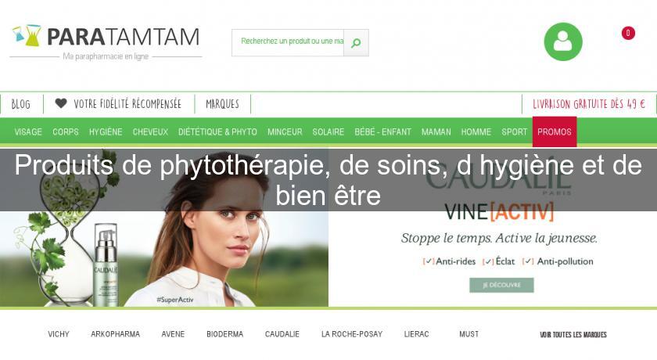Screen dimensions: 657x360
Task: Select the Caudalie brand link
Action: pos(282,334)
